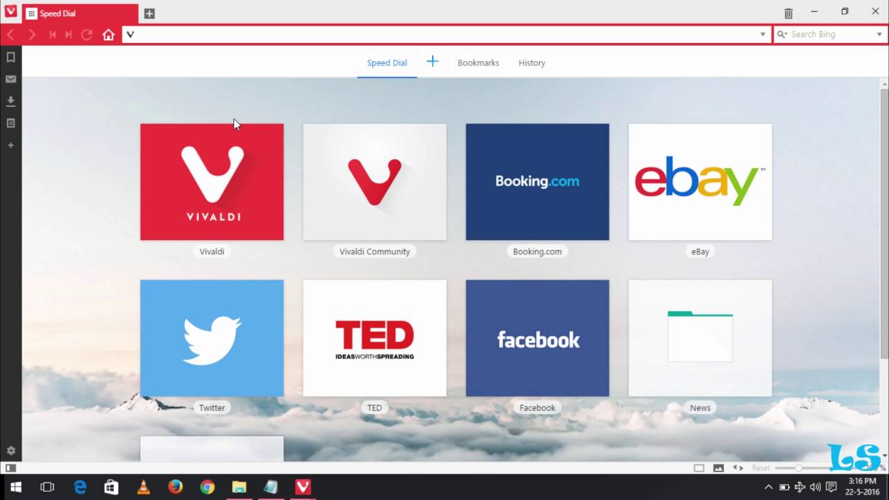889x500 pixels.
Task: Click the Booking.com label under tile
Action: point(538,251)
